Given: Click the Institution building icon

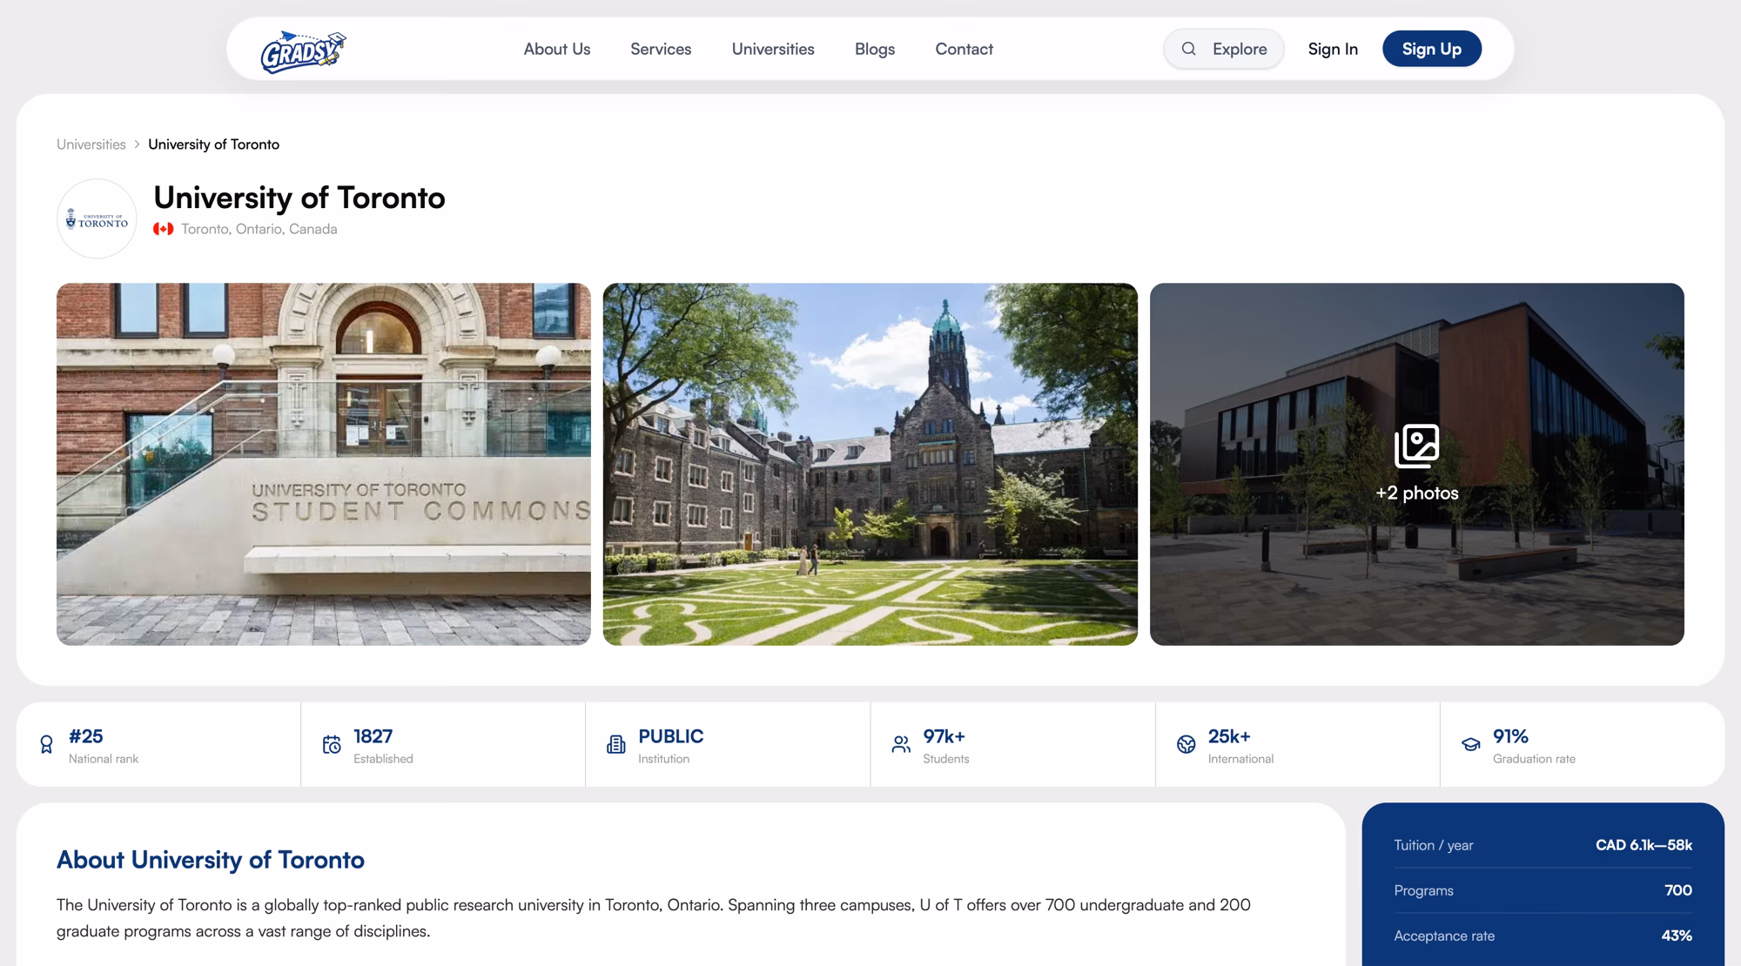Looking at the screenshot, I should (x=616, y=744).
